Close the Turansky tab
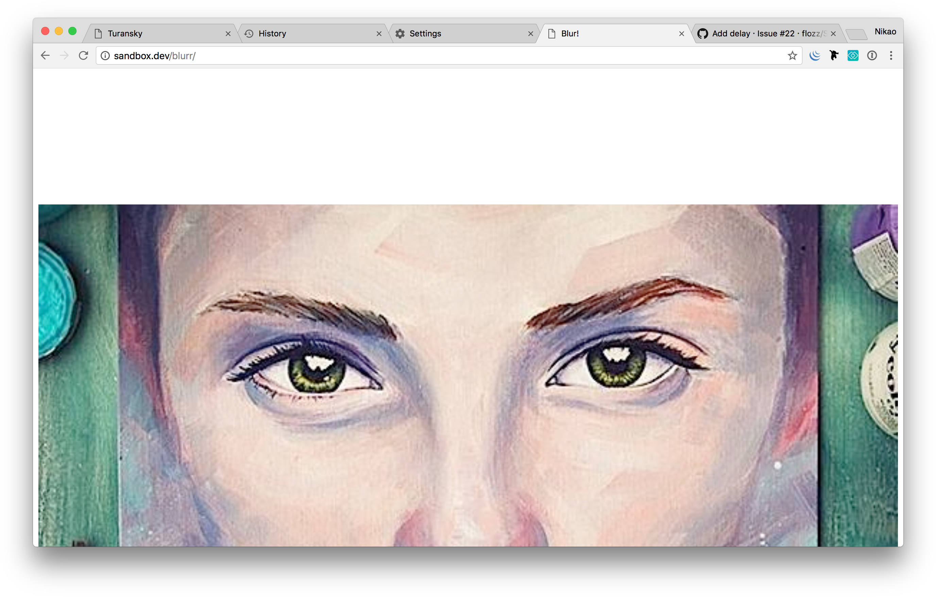 click(x=228, y=33)
